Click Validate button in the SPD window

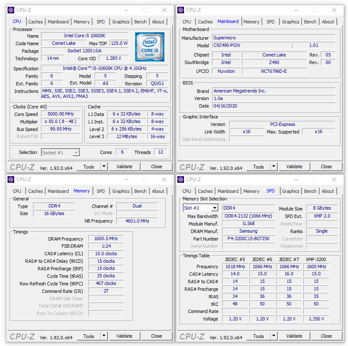click(x=294, y=336)
